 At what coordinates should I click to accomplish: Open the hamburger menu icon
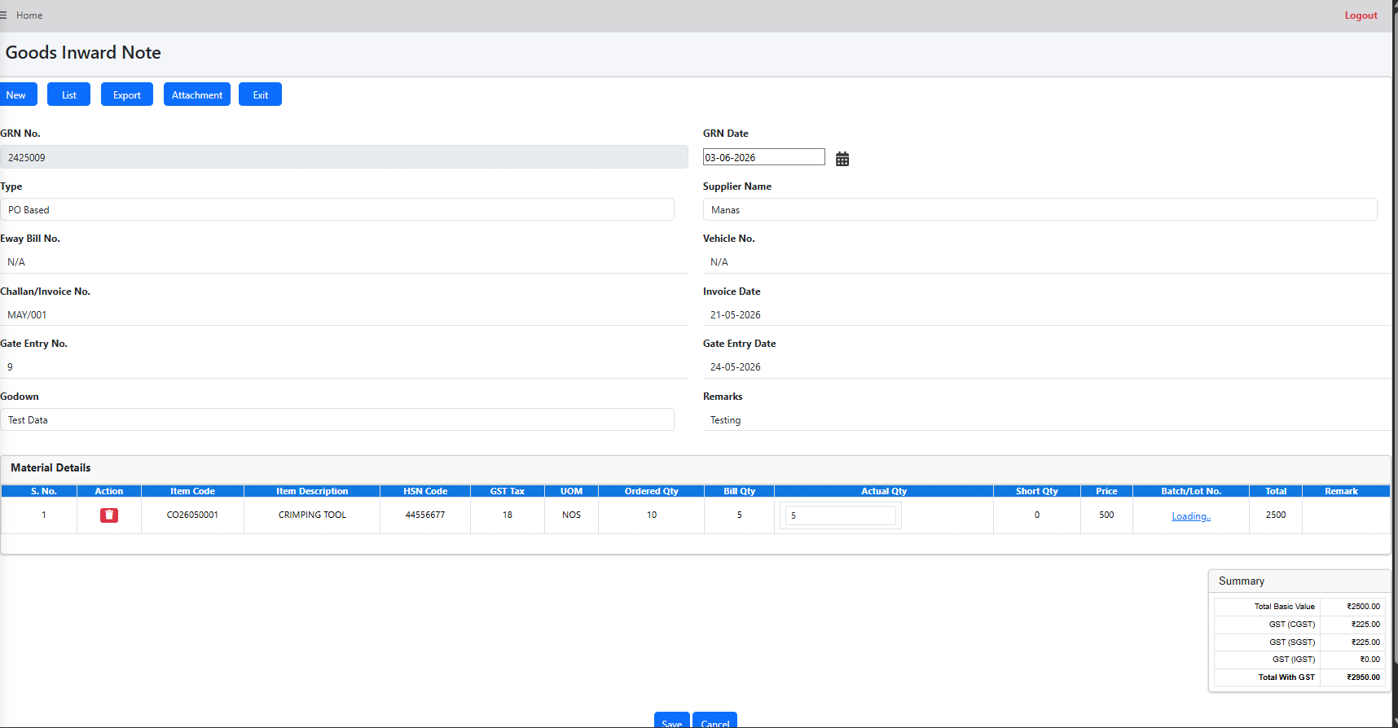3,15
